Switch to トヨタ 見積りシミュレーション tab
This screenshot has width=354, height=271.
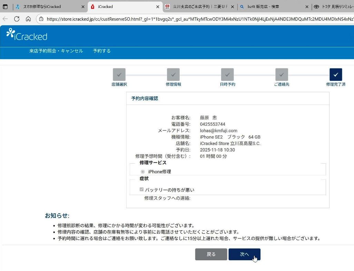pyautogui.click(x=334, y=7)
